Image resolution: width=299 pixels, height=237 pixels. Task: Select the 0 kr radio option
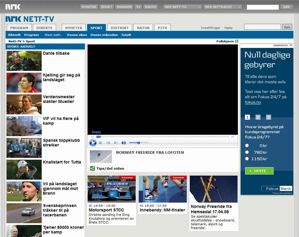(247, 146)
